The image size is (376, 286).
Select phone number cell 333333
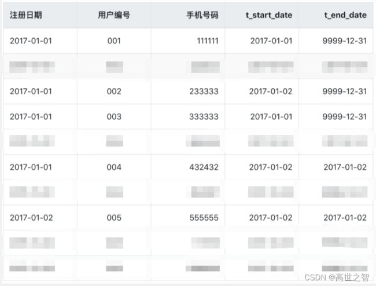point(204,117)
